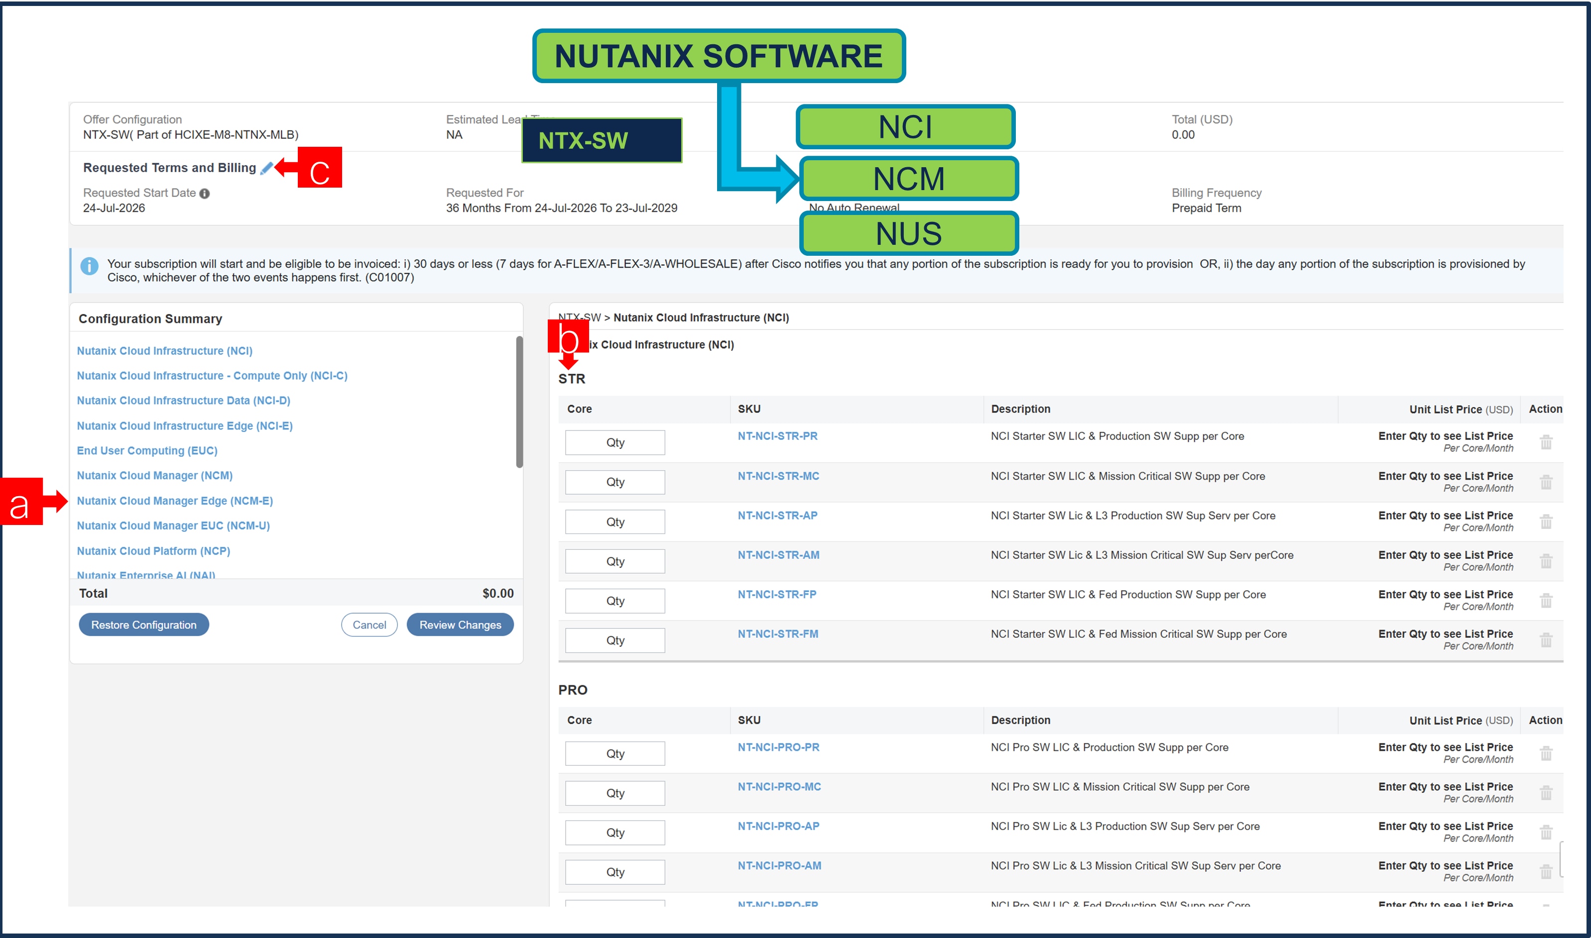Focus Qty field for NT-NCI-PRO-AP
Viewport: 1591px width, 938px height.
point(614,833)
